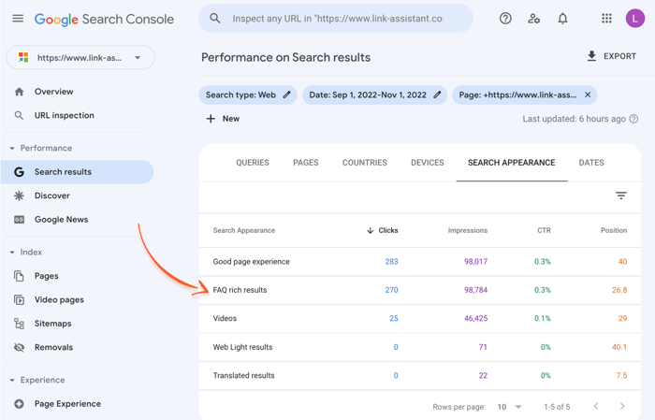Click the search magnifier in URL bar
The image size is (655, 420).
[214, 19]
